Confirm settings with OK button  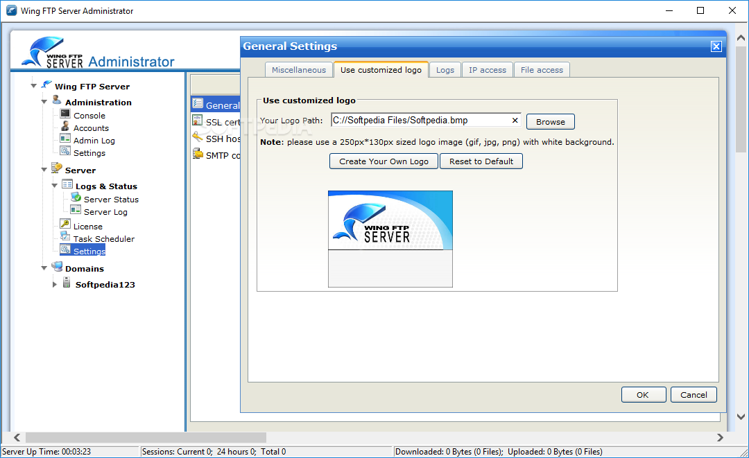[x=643, y=394]
